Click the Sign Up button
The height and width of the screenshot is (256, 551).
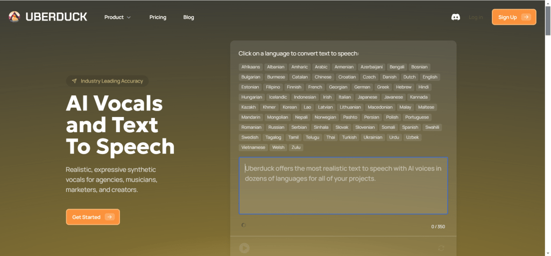pos(513,17)
